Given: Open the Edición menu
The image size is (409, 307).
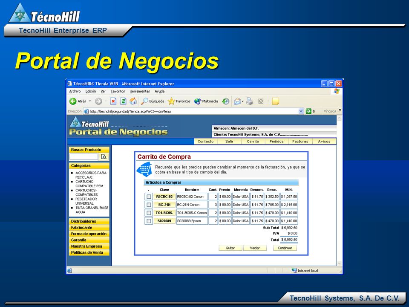Looking at the screenshot, I should click(x=90, y=91).
